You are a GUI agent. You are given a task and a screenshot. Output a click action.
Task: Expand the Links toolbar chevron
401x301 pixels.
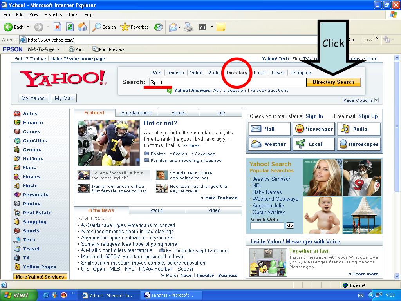(377, 38)
